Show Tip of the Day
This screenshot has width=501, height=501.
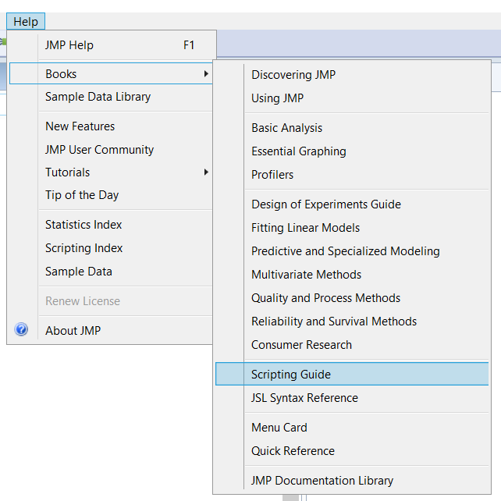(x=82, y=195)
